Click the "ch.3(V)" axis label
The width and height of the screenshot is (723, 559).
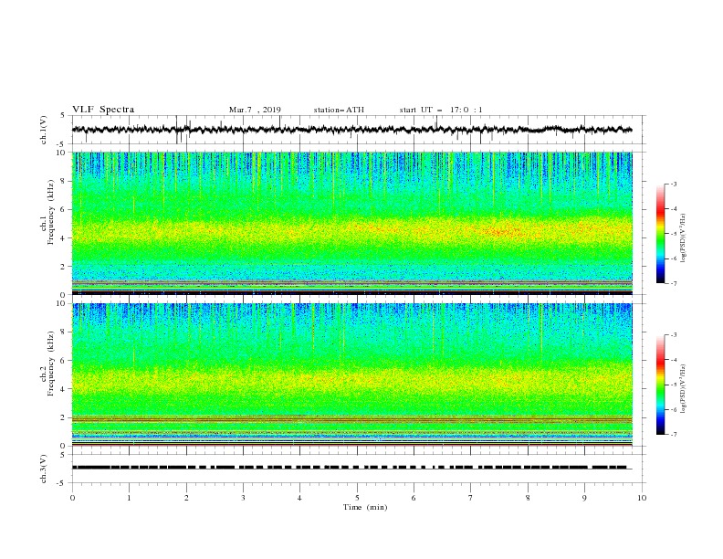[44, 469]
